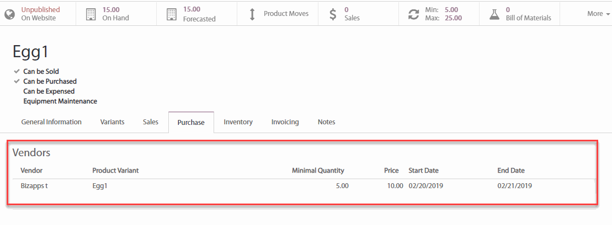Sort vendors by Price column header

pyautogui.click(x=391, y=171)
